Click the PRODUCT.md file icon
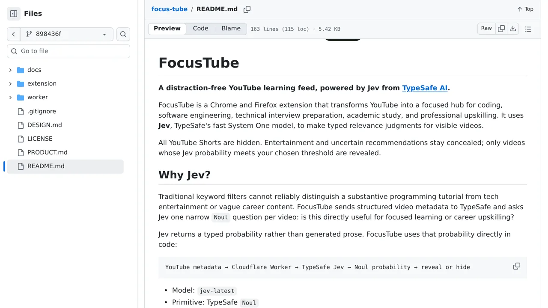The image size is (548, 308). (21, 152)
